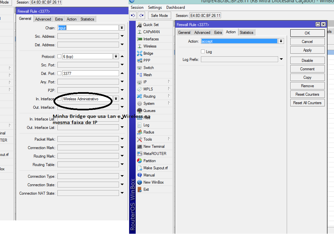Click the Exit sidebar icon
This screenshot has height=237, width=334.
pos(140,189)
